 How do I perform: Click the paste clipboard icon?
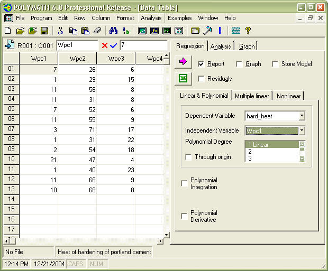coord(85,31)
